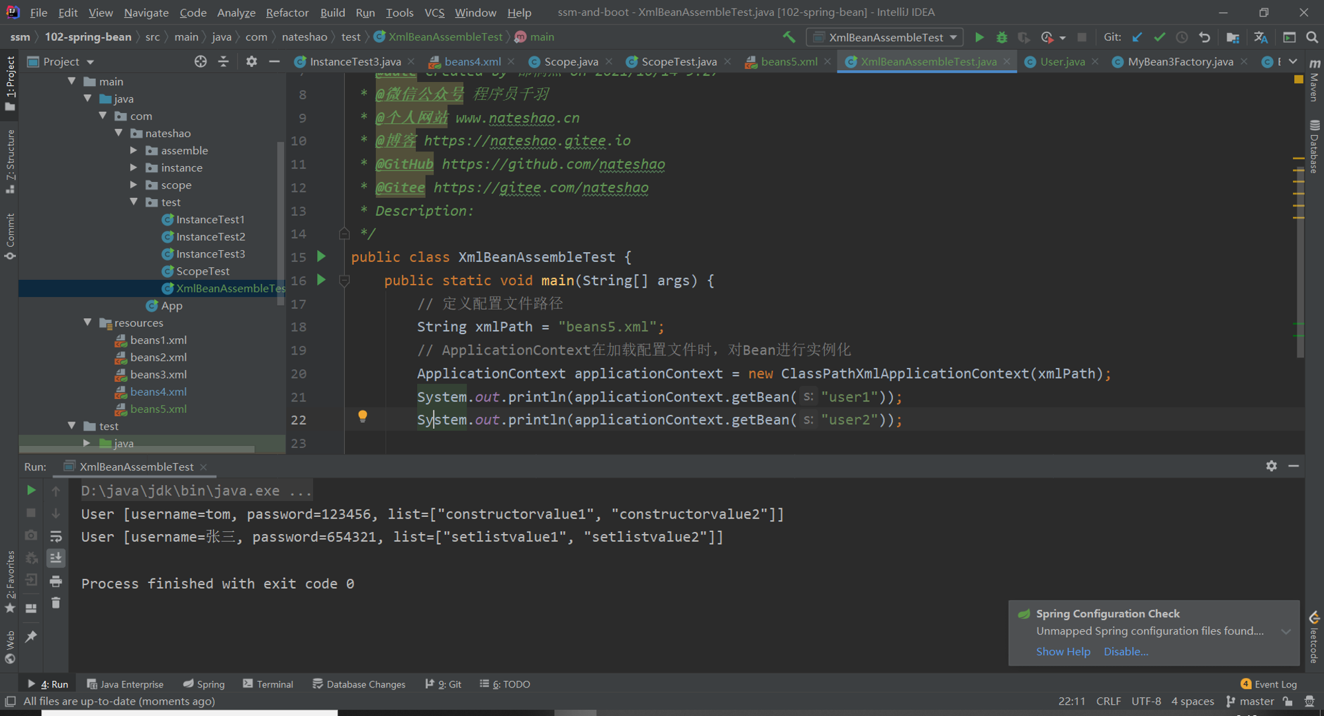Toggle scroll to end in console
This screenshot has width=1324, height=716.
(x=56, y=559)
